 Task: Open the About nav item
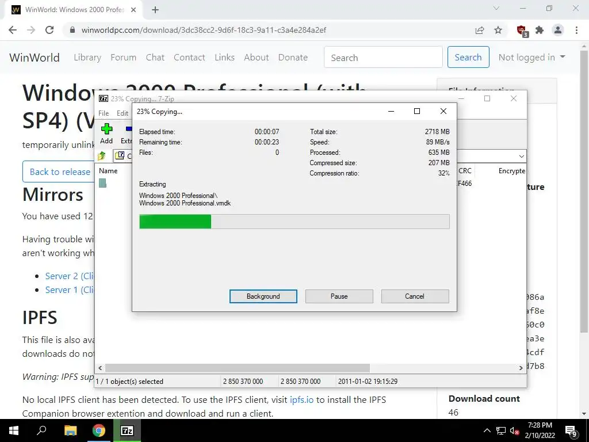point(257,58)
